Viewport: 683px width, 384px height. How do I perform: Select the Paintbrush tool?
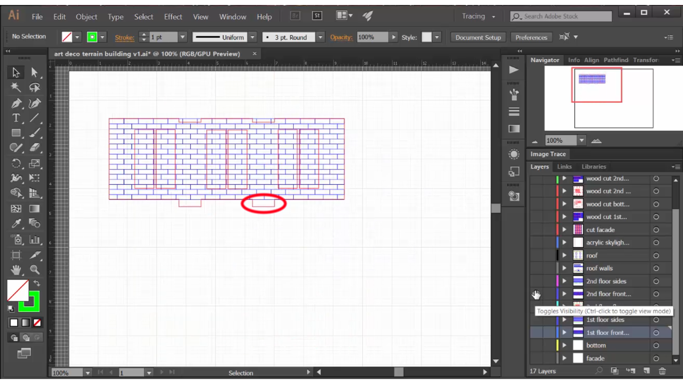[x=35, y=133]
